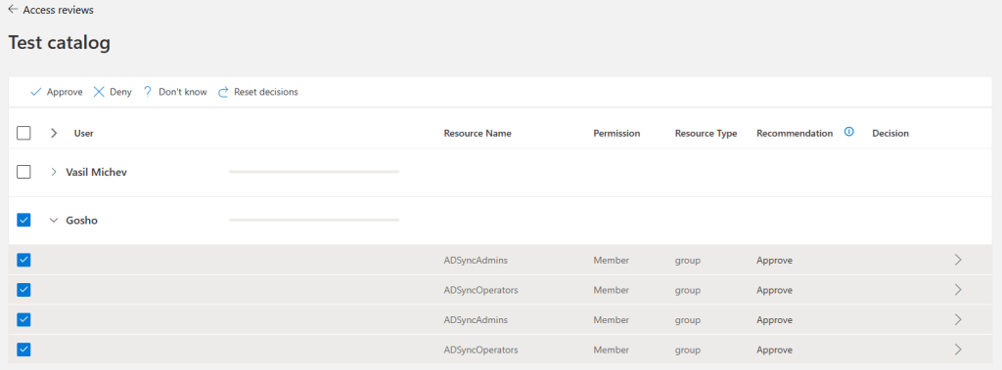Uncheck the second ADSyncAdmins row checkbox
This screenshot has height=370, width=1002.
click(x=23, y=319)
